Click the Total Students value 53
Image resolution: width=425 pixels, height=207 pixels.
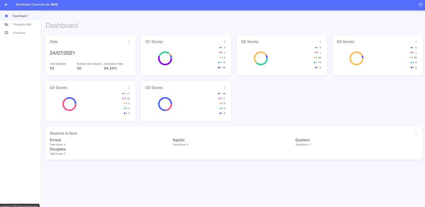coord(52,68)
